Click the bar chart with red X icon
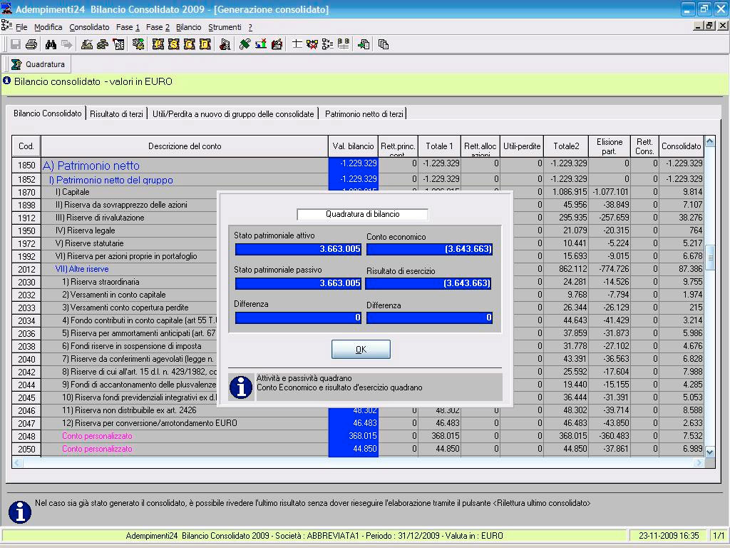The width and height of the screenshot is (730, 548). pyautogui.click(x=261, y=44)
